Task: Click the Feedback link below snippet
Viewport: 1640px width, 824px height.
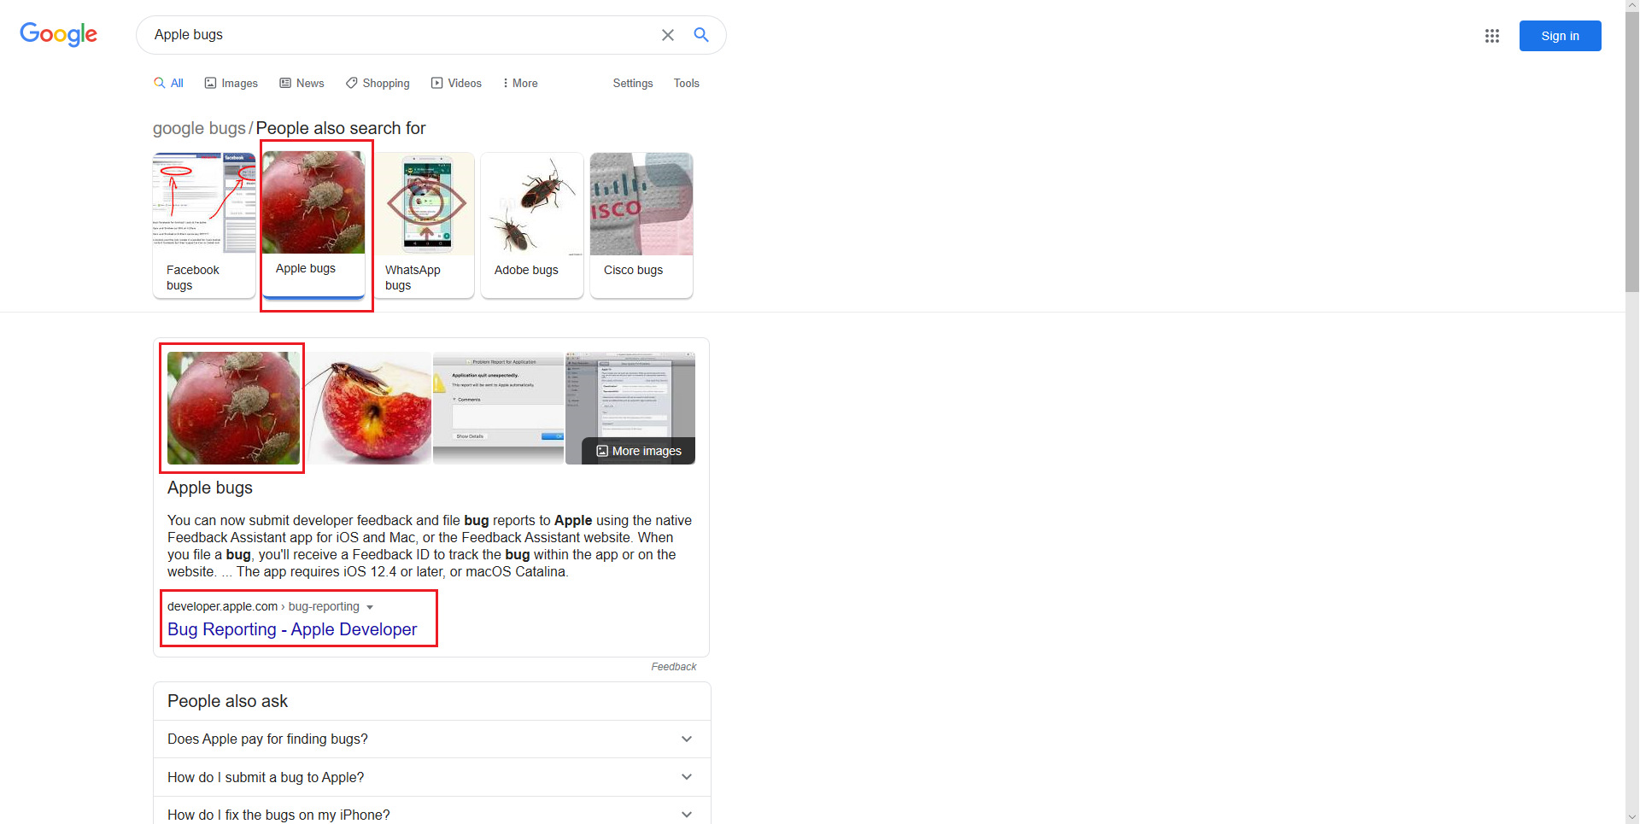Action: click(674, 667)
